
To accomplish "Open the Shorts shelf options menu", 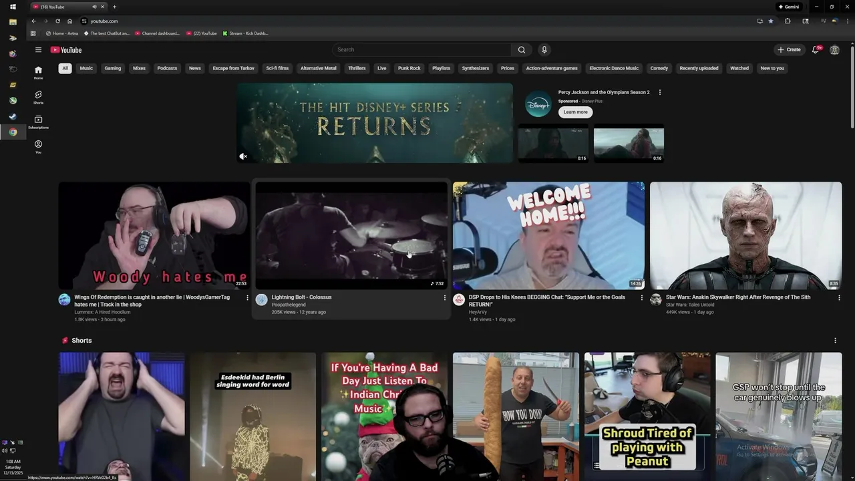I will [x=835, y=341].
